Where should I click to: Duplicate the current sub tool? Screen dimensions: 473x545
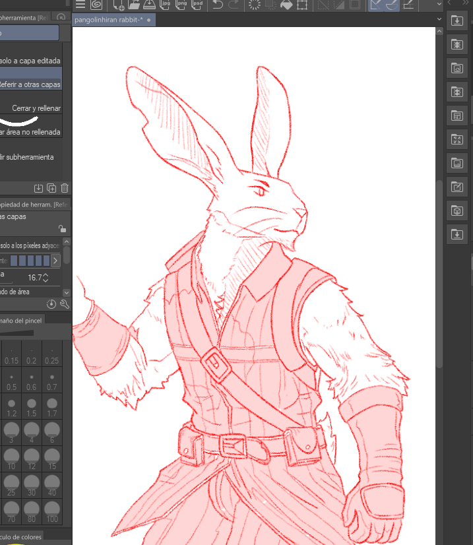coord(51,189)
